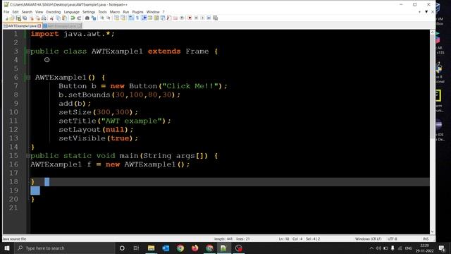Print the document using the toolbar icon

pos(44,18)
